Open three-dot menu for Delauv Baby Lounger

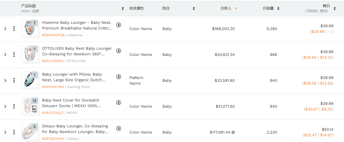point(14,132)
